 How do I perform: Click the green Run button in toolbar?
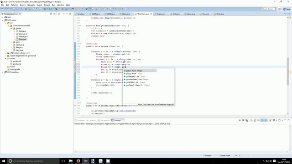point(51,9)
